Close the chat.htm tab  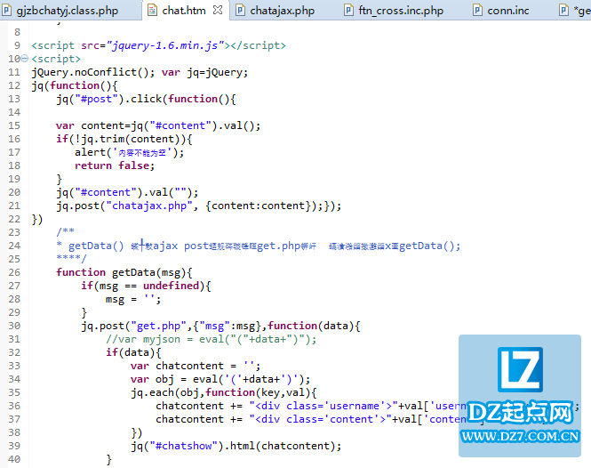point(218,10)
